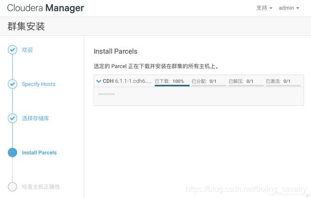Click the gray placeholder bar under CDH row
Image resolution: width=311 pixels, height=198 pixels.
(106, 94)
